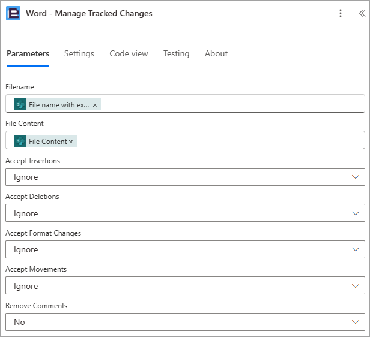370x337 pixels.
Task: Click the Encodian connector icon in header
Action: coord(13,13)
